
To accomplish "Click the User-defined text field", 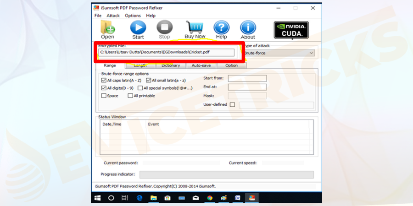I will click(276, 105).
